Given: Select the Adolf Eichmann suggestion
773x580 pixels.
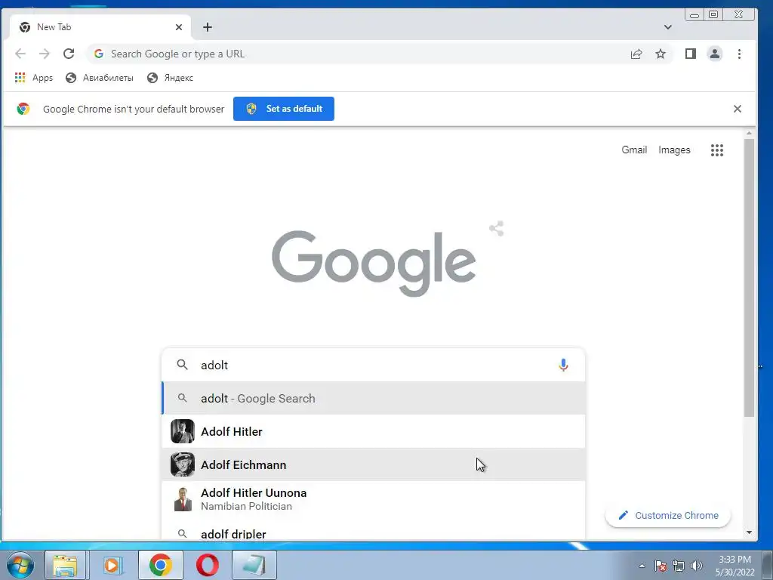Looking at the screenshot, I should pos(373,464).
